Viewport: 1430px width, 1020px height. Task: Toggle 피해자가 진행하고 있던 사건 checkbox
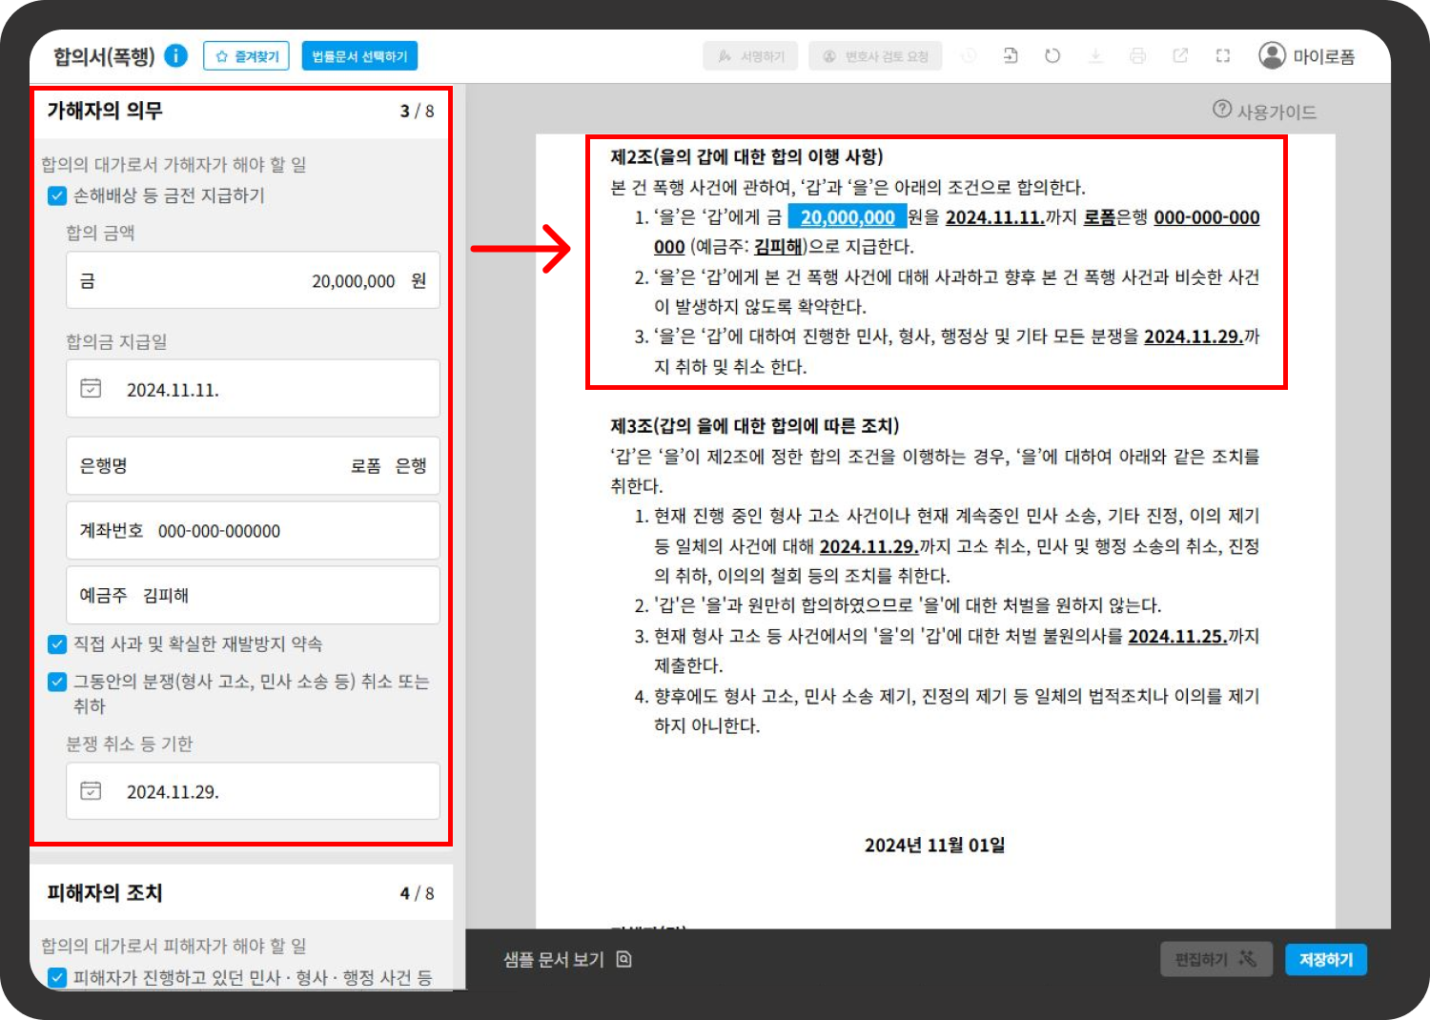(57, 977)
